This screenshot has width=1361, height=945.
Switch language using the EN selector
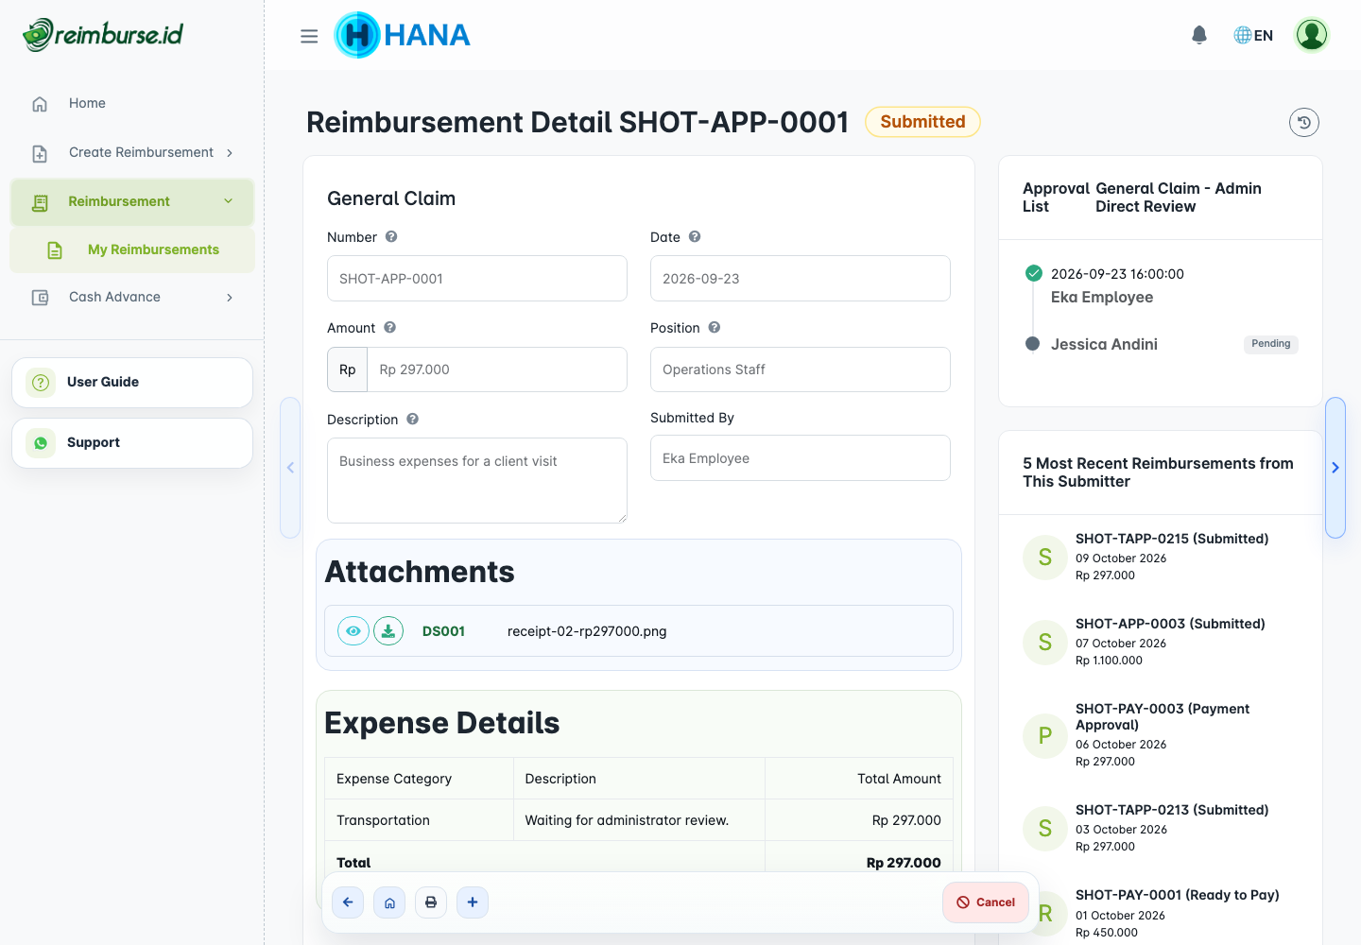coord(1253,35)
